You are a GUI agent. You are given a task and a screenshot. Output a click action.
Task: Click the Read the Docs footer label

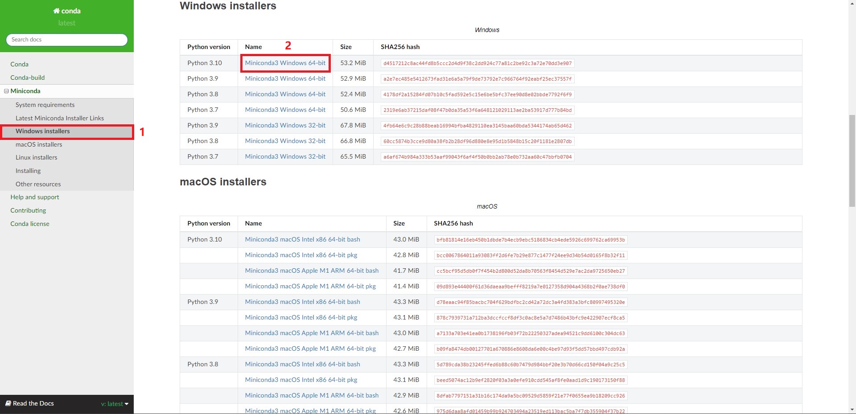click(33, 403)
